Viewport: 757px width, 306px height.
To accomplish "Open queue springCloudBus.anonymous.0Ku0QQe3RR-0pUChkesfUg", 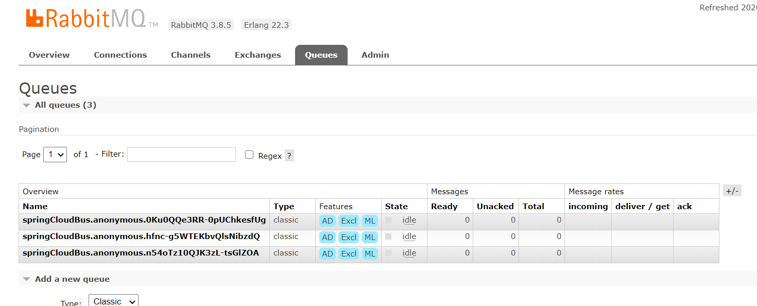I will click(x=144, y=220).
